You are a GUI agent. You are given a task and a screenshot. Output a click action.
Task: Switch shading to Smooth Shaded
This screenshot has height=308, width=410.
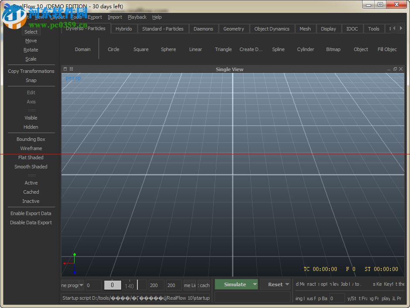31,167
